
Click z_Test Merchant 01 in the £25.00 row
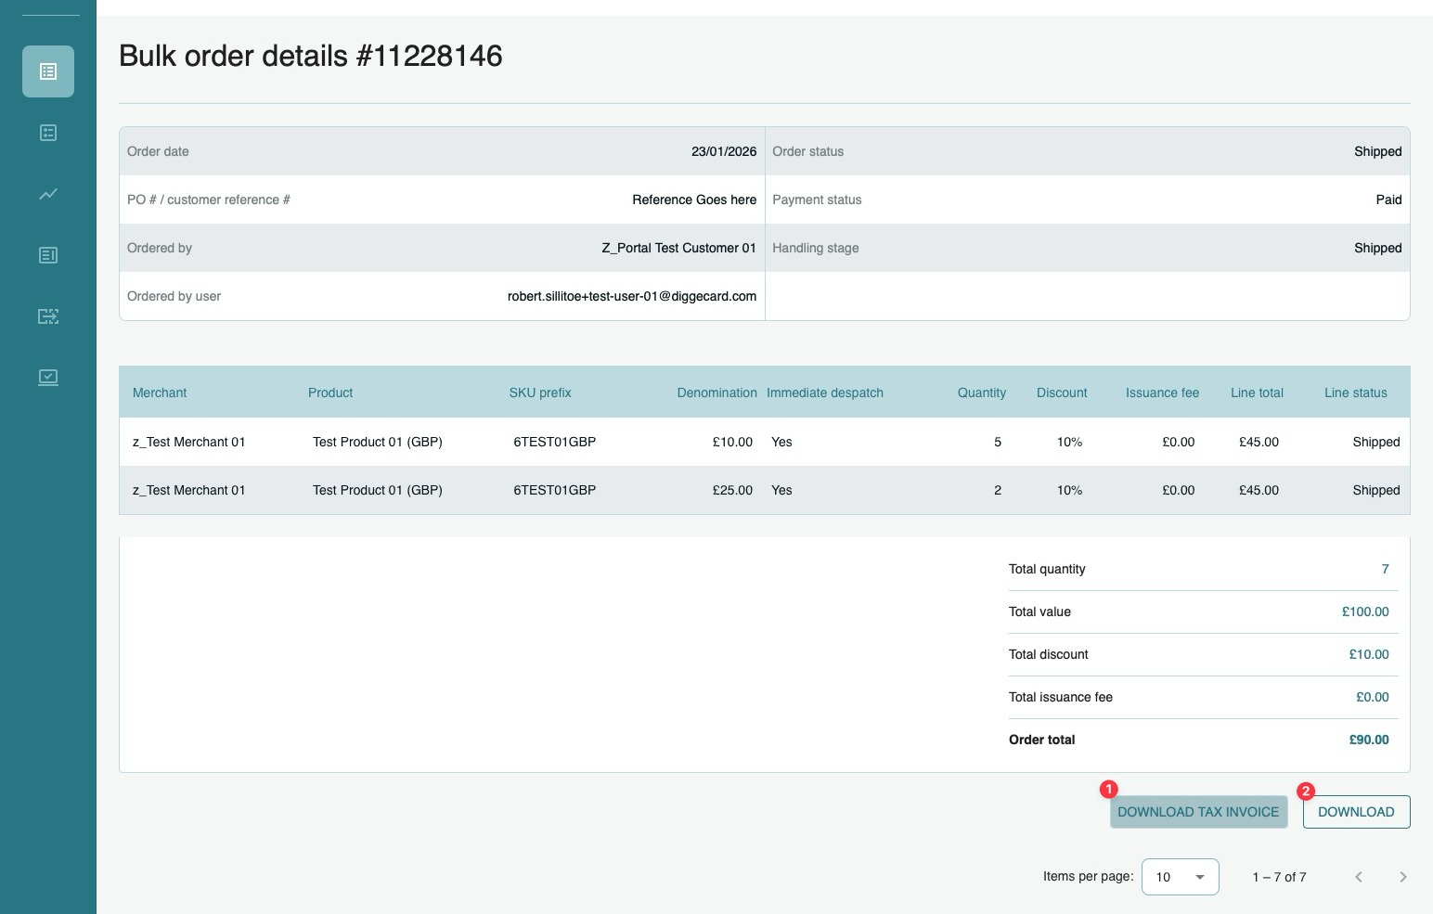tap(189, 490)
